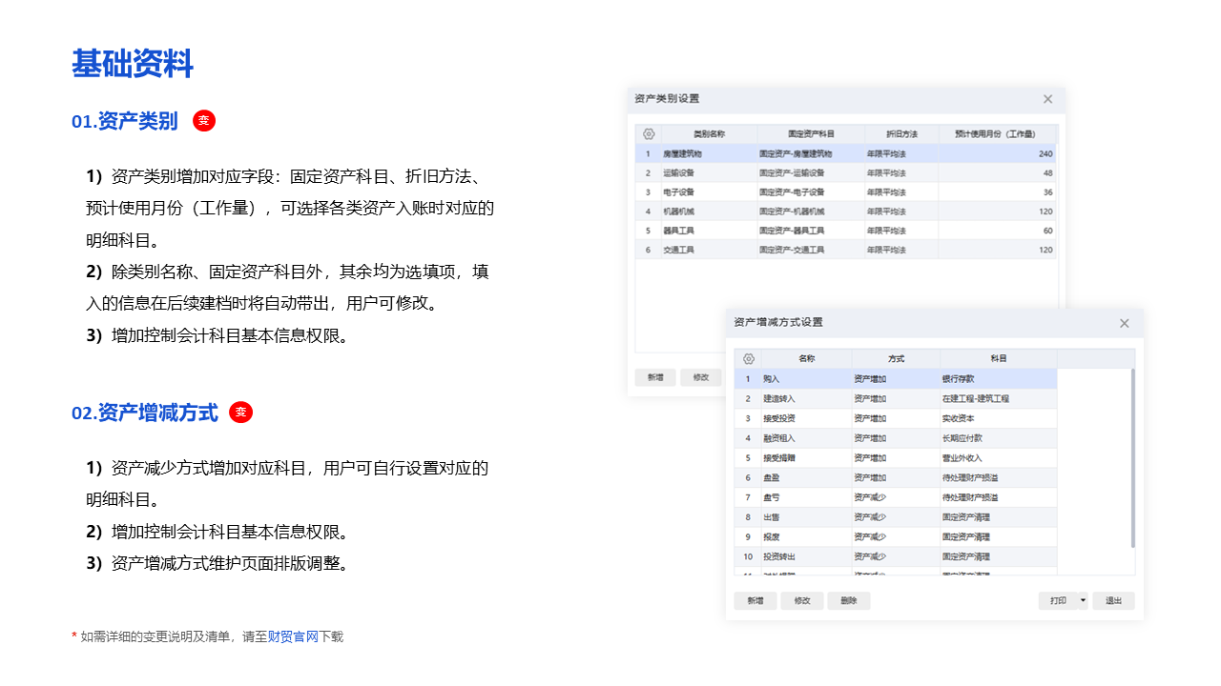This screenshot has width=1221, height=686.
Task: Click 修改 button in 资产类别设置 dialog
Action: [x=701, y=377]
